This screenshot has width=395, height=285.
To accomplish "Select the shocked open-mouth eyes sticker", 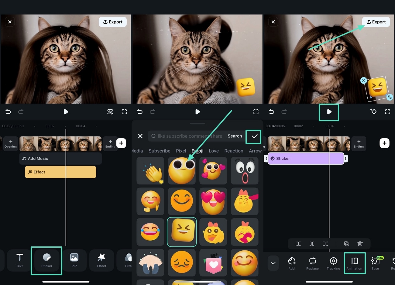I will [x=245, y=171].
